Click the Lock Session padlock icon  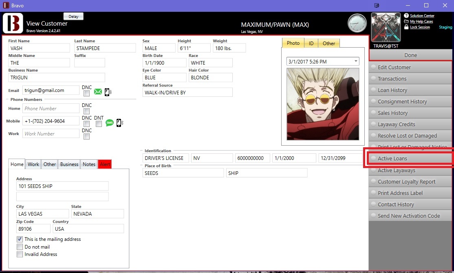point(406,27)
